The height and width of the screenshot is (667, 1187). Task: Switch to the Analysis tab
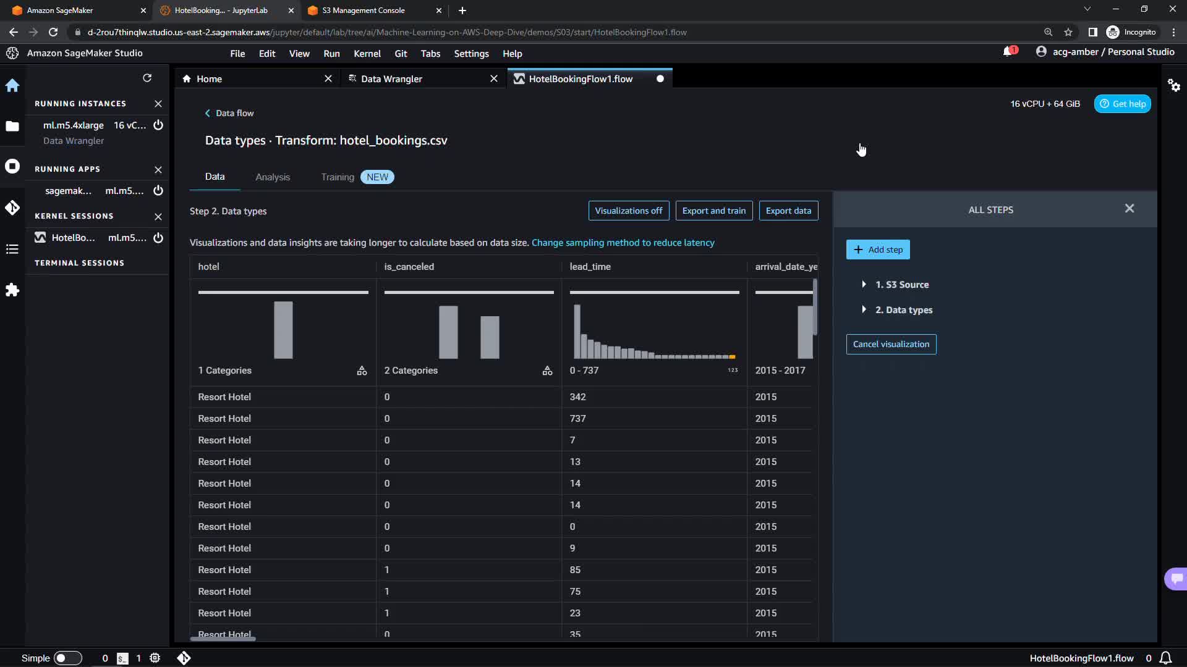click(273, 177)
